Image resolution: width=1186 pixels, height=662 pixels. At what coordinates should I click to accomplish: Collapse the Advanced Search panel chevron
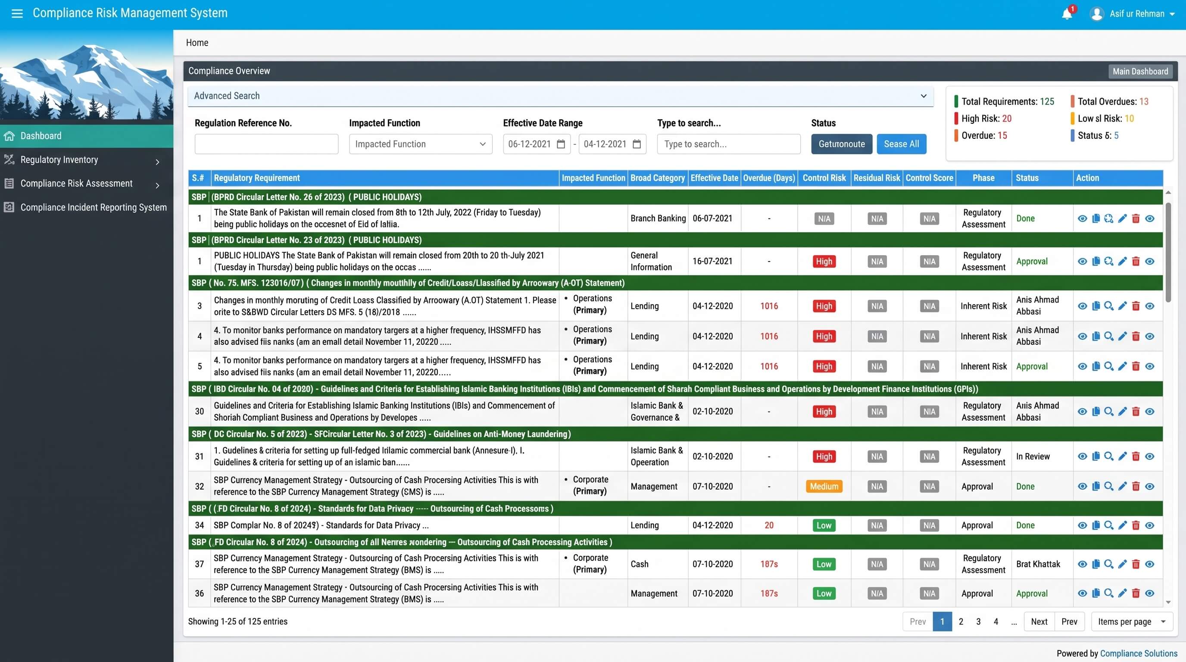923,96
